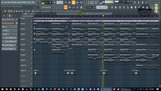Open playlist options menu arrow
This screenshot has width=161, height=91.
click(3, 11)
